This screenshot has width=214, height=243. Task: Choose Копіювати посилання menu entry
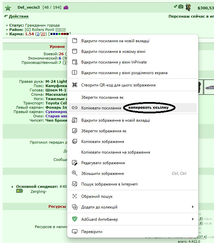click(133, 108)
